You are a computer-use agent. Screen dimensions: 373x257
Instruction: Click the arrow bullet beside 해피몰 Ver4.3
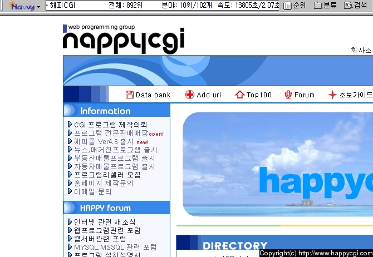(x=70, y=141)
